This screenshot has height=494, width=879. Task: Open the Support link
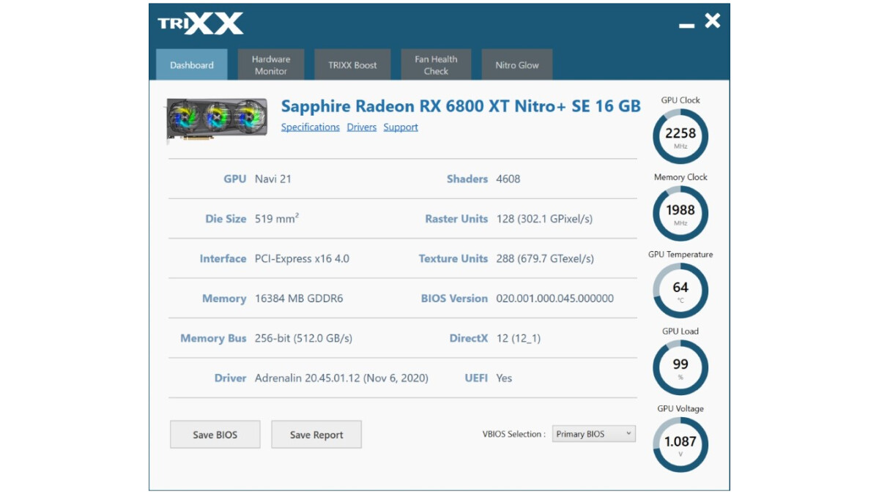pos(401,127)
